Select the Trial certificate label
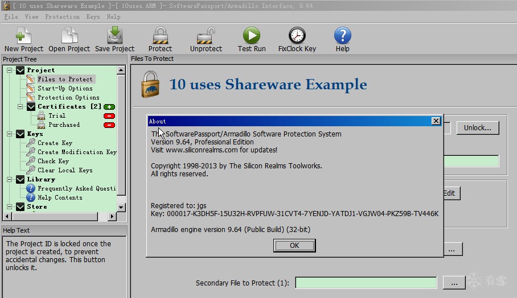The height and width of the screenshot is (298, 517). [x=57, y=115]
